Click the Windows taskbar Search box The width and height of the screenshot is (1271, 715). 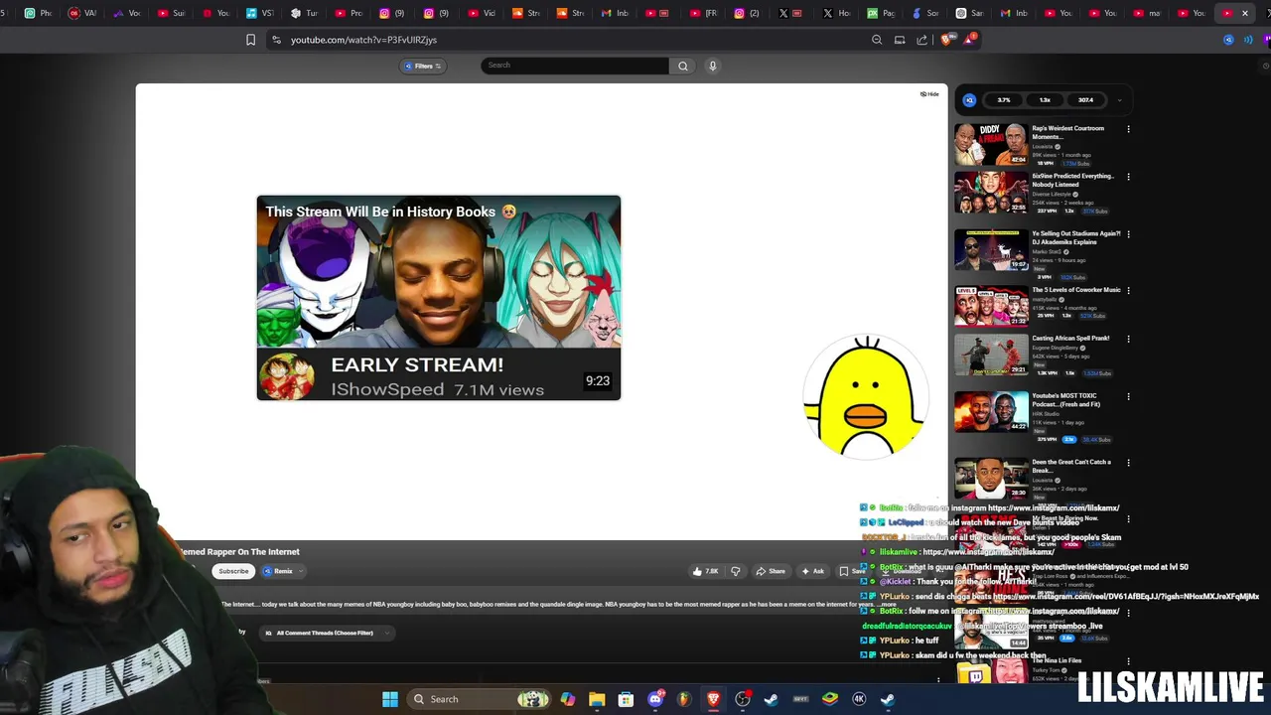pos(480,699)
